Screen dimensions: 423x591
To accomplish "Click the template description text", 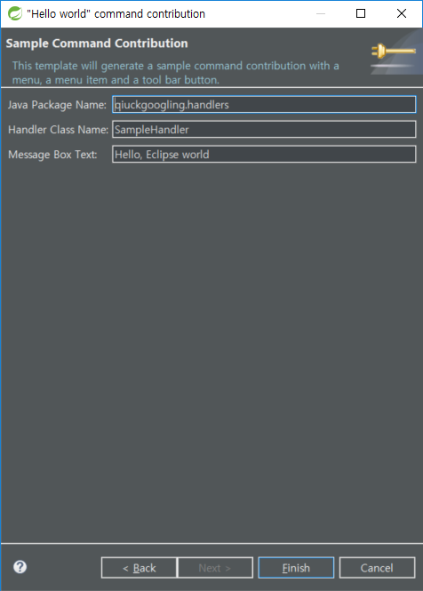I will pos(175,73).
